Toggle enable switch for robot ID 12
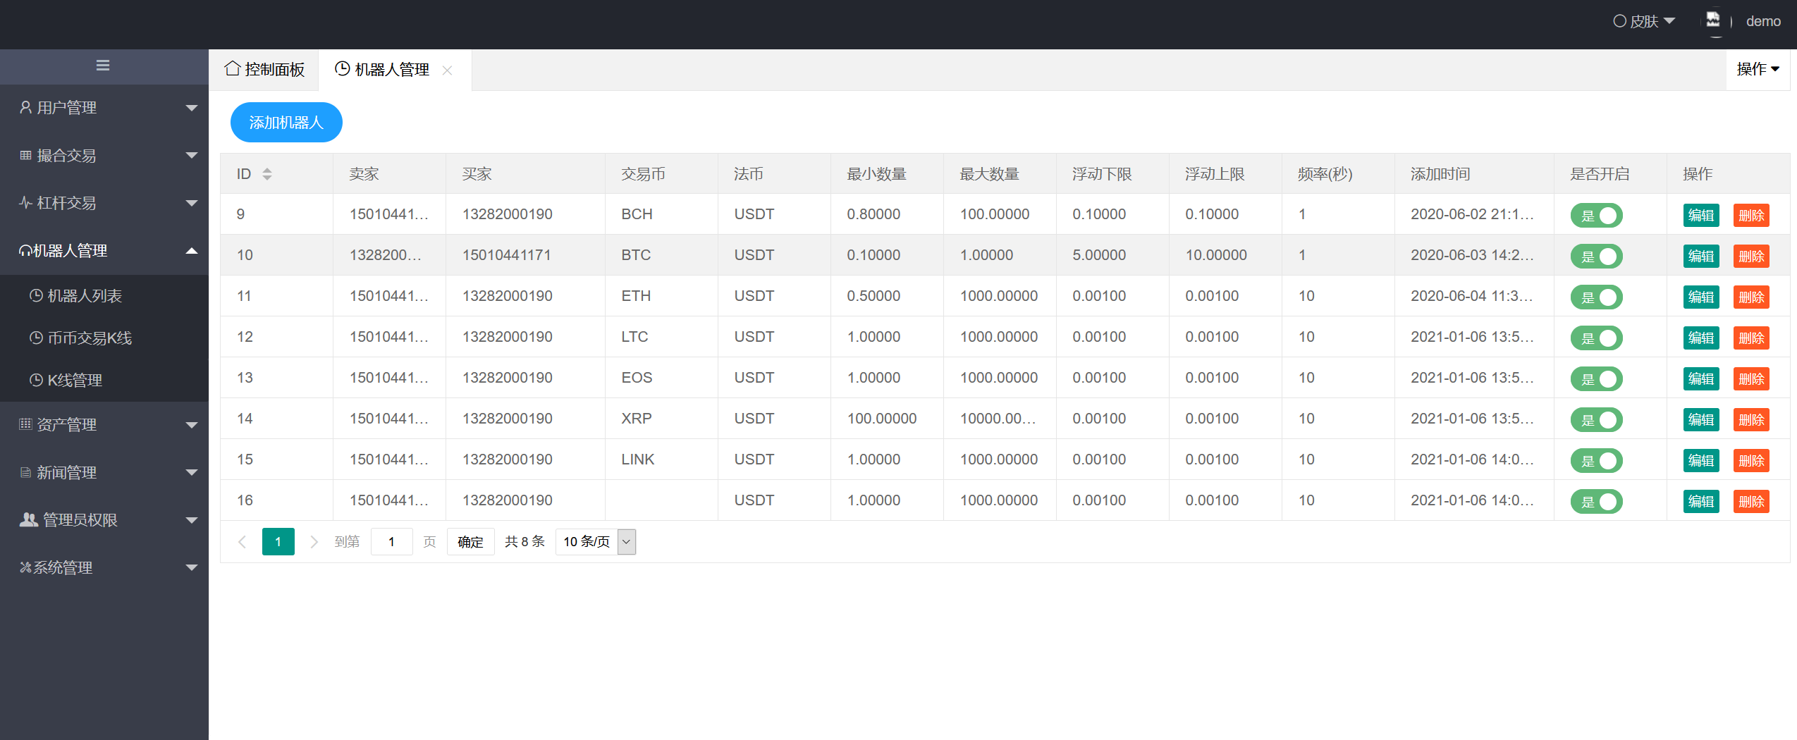The height and width of the screenshot is (740, 1797). [1596, 338]
